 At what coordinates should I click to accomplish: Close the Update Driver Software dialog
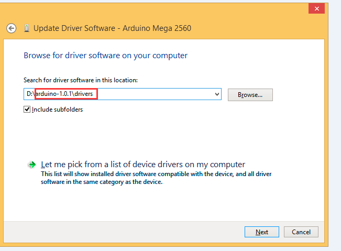coord(316,9)
